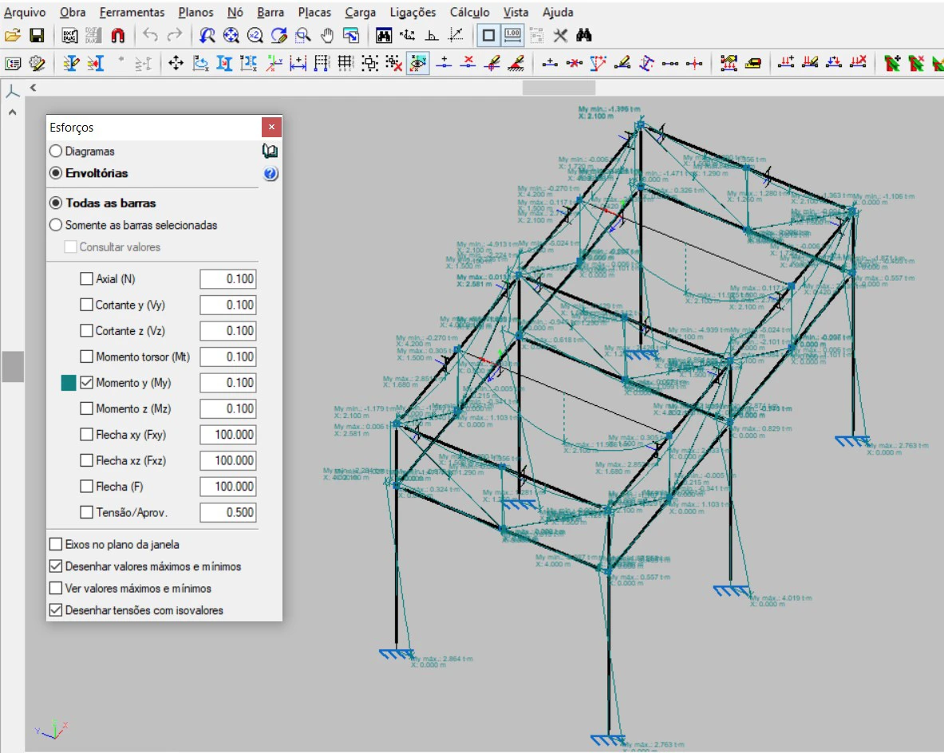Screen dimensions: 944x753
Task: Click the crossed wrench and screwdriver icon
Action: [x=560, y=35]
